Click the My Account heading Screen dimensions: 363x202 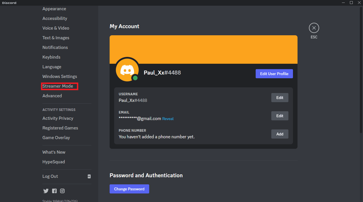coord(124,26)
